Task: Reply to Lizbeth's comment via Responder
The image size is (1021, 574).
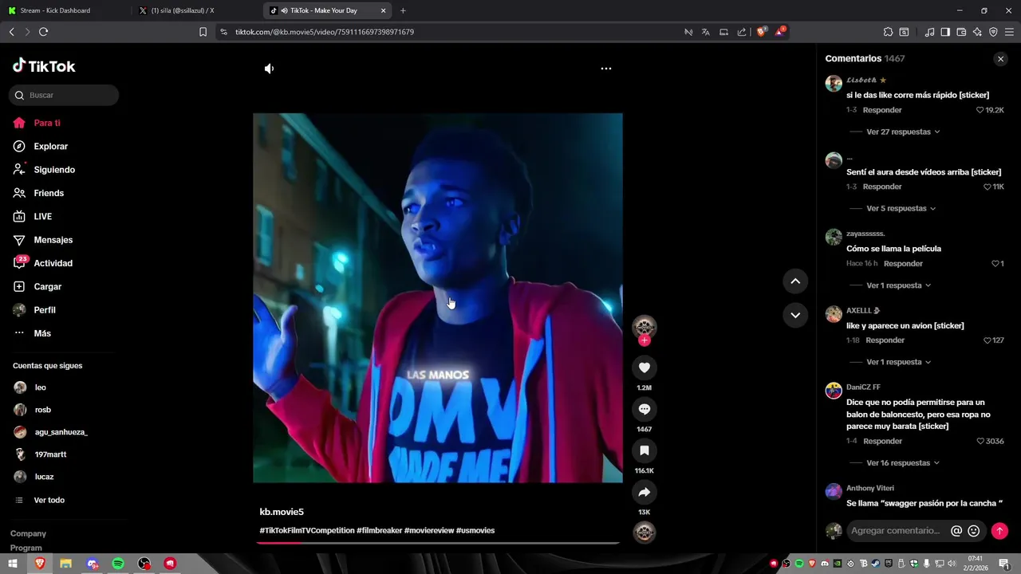Action: [882, 110]
